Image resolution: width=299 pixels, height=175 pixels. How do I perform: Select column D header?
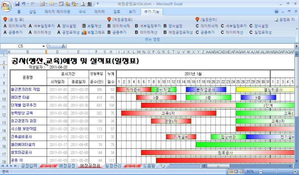pos(57,52)
